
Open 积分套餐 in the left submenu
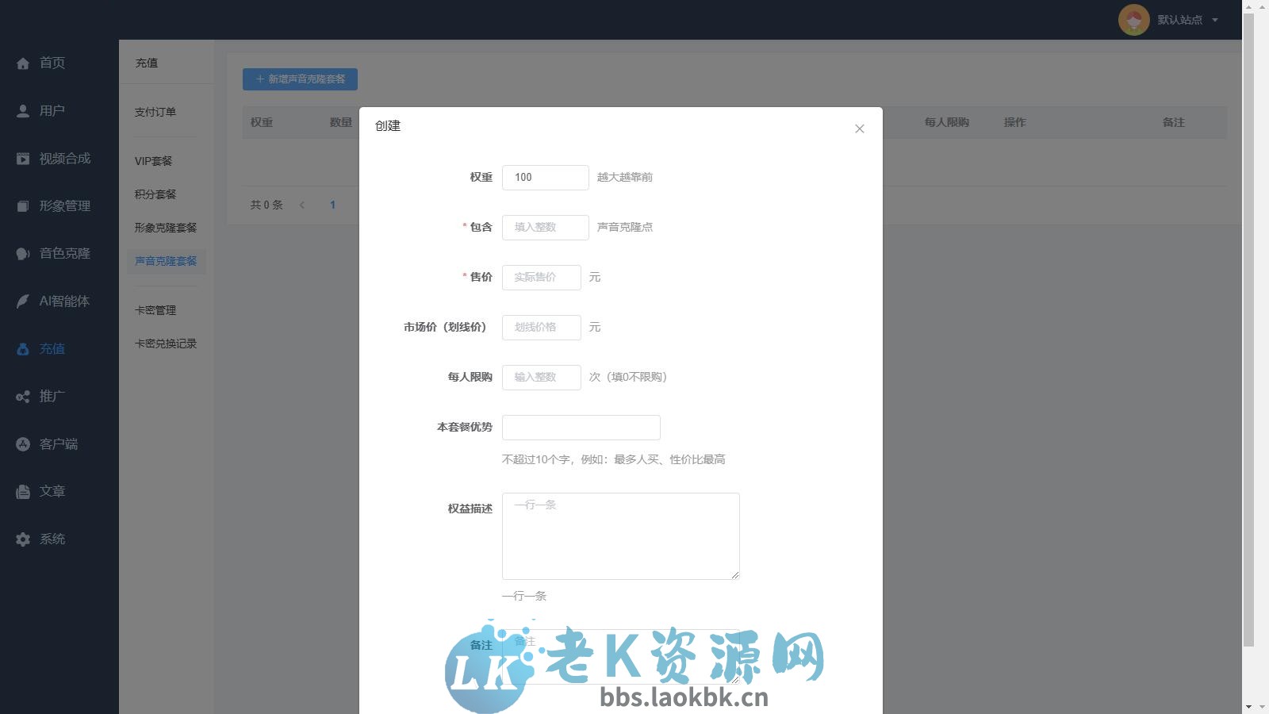click(155, 194)
